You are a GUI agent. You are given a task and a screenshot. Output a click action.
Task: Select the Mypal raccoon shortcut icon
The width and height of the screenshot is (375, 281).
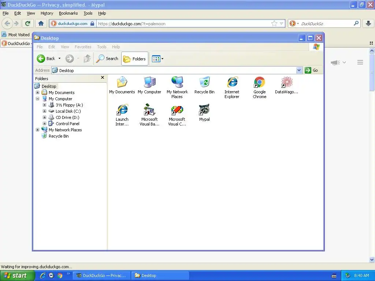(204, 113)
